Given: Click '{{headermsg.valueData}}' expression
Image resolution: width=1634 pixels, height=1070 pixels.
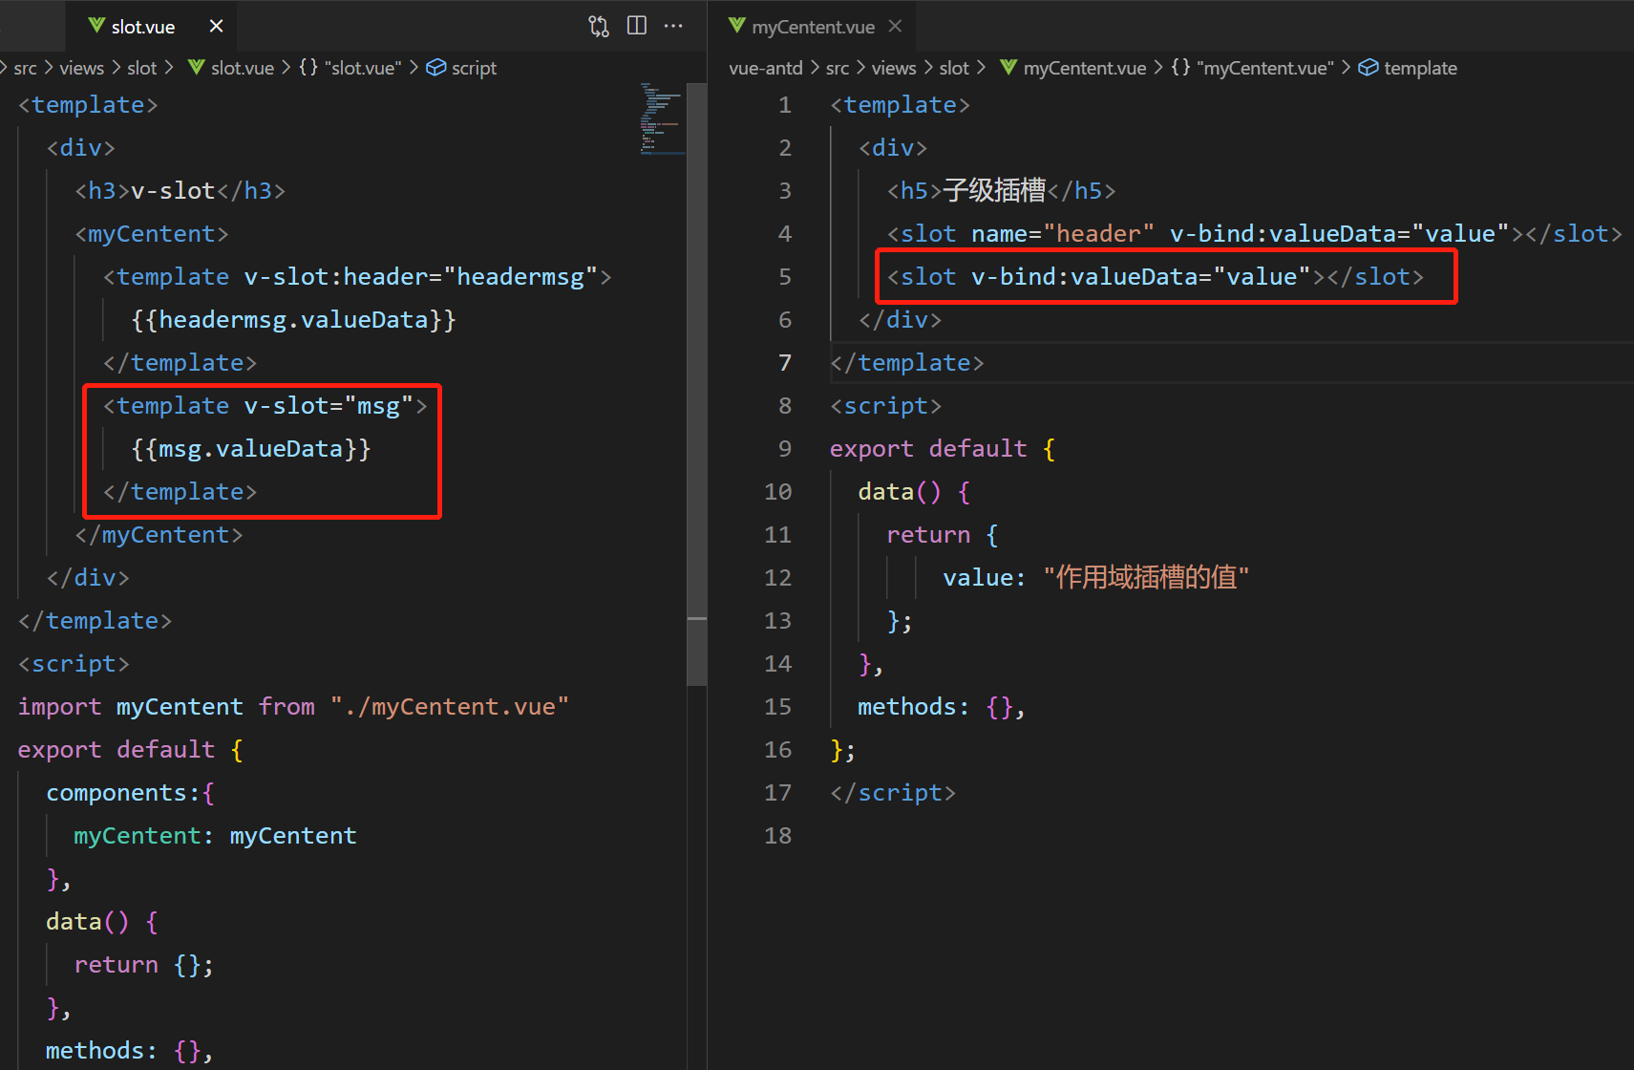Looking at the screenshot, I should click(x=293, y=320).
